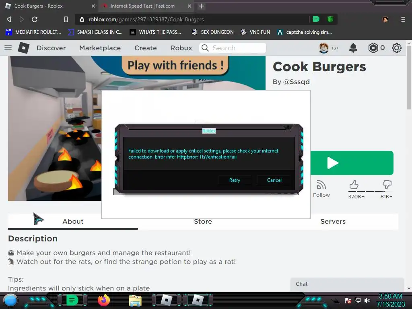Image resolution: width=412 pixels, height=309 pixels.
Task: Open the Action Center flag icon
Action: 348,300
